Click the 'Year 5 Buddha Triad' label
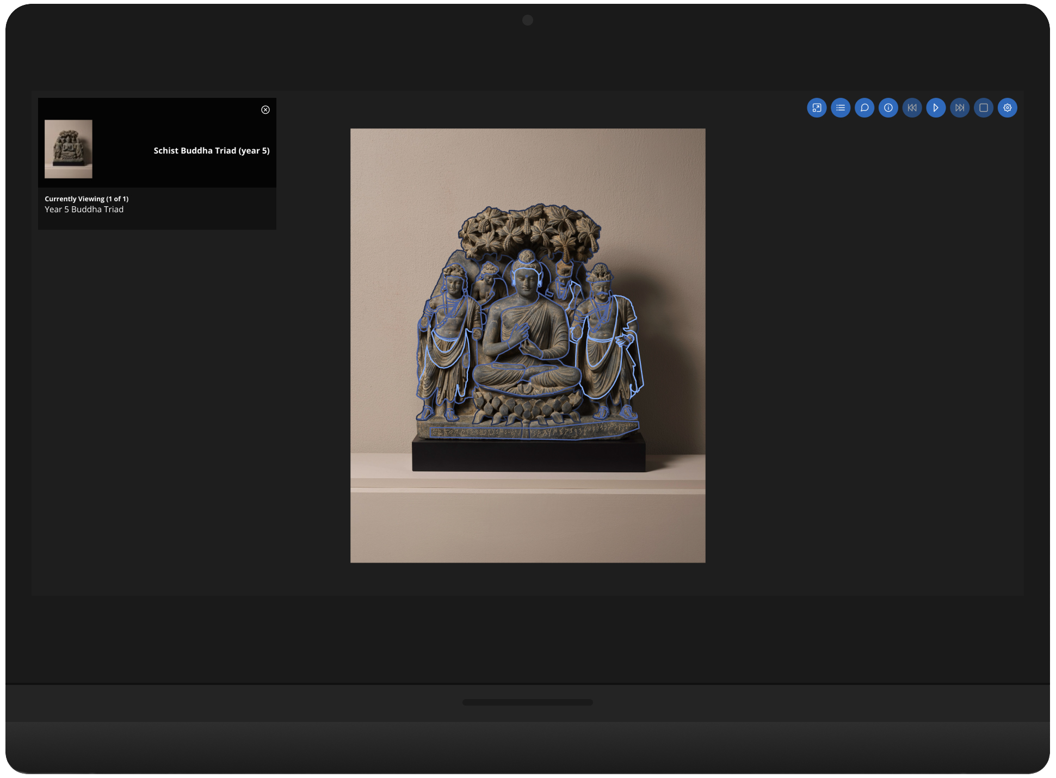The image size is (1056, 778). tap(84, 209)
